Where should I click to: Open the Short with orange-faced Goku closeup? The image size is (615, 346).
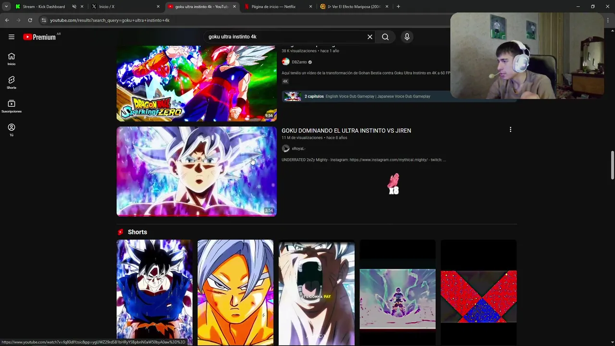tap(235, 293)
